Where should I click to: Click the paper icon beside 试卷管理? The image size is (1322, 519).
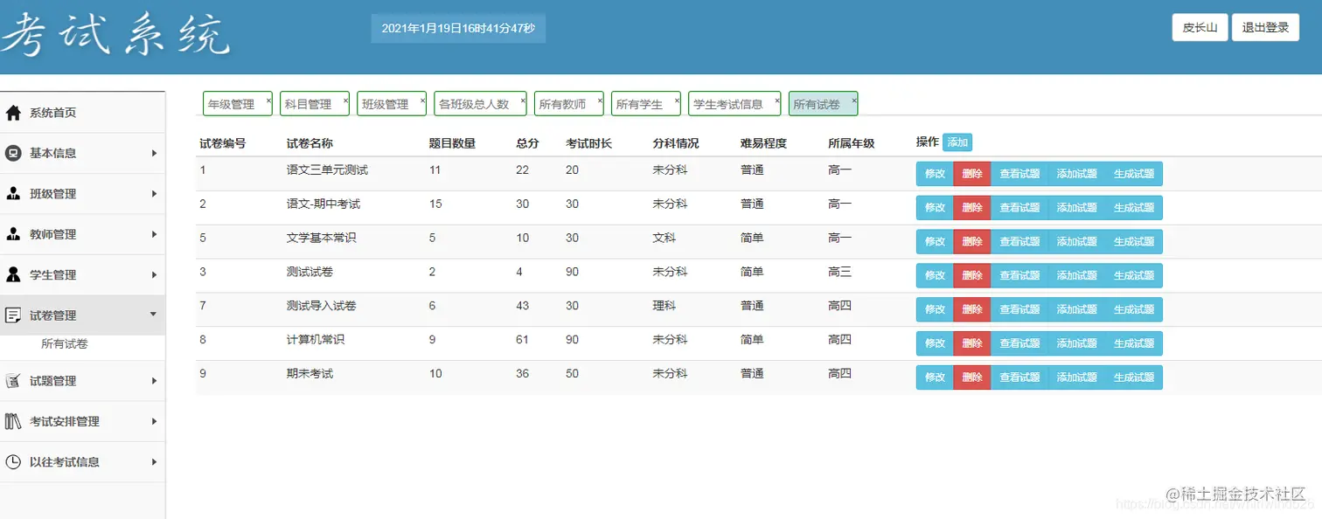click(x=13, y=315)
